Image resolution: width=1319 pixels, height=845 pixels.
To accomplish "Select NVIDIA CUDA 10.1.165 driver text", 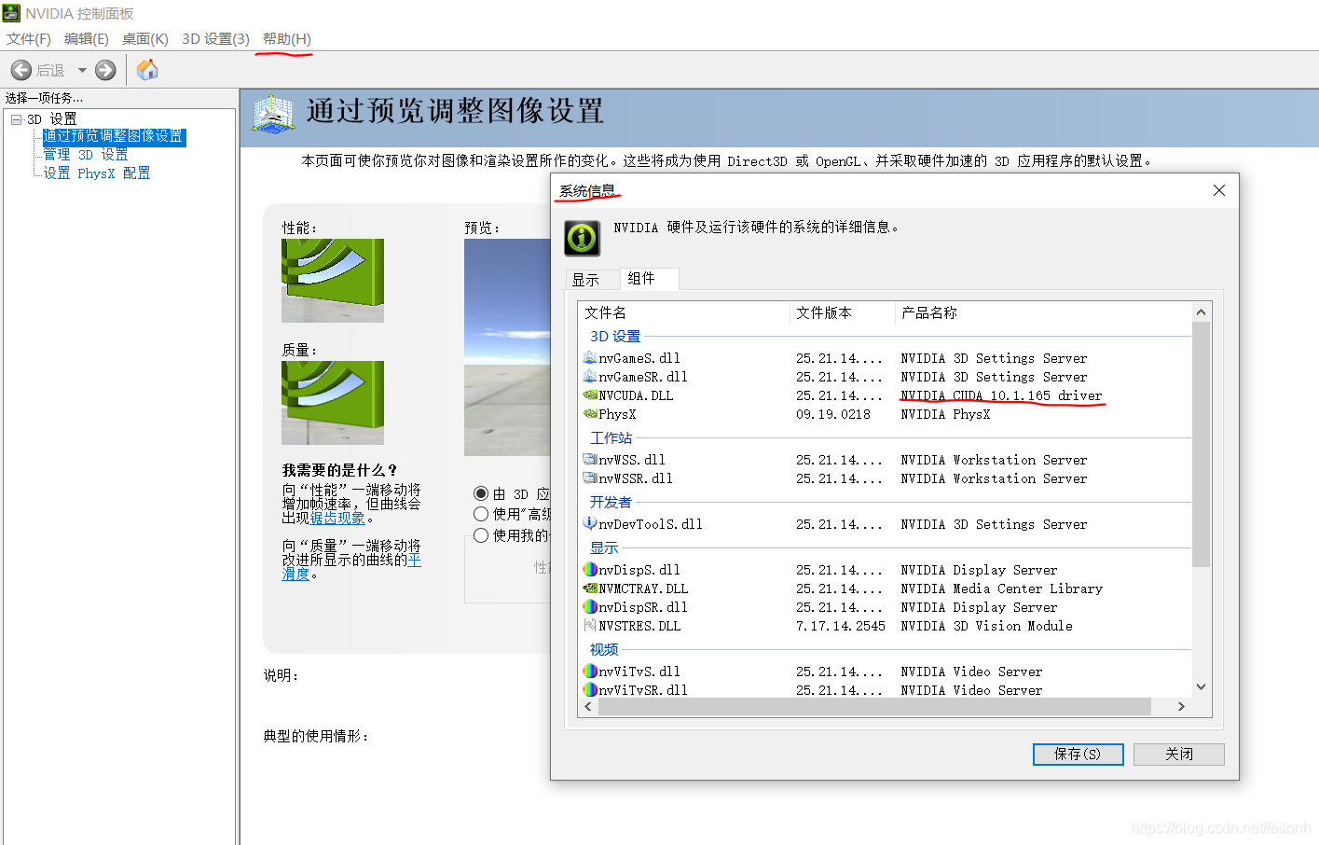I will [x=1001, y=395].
